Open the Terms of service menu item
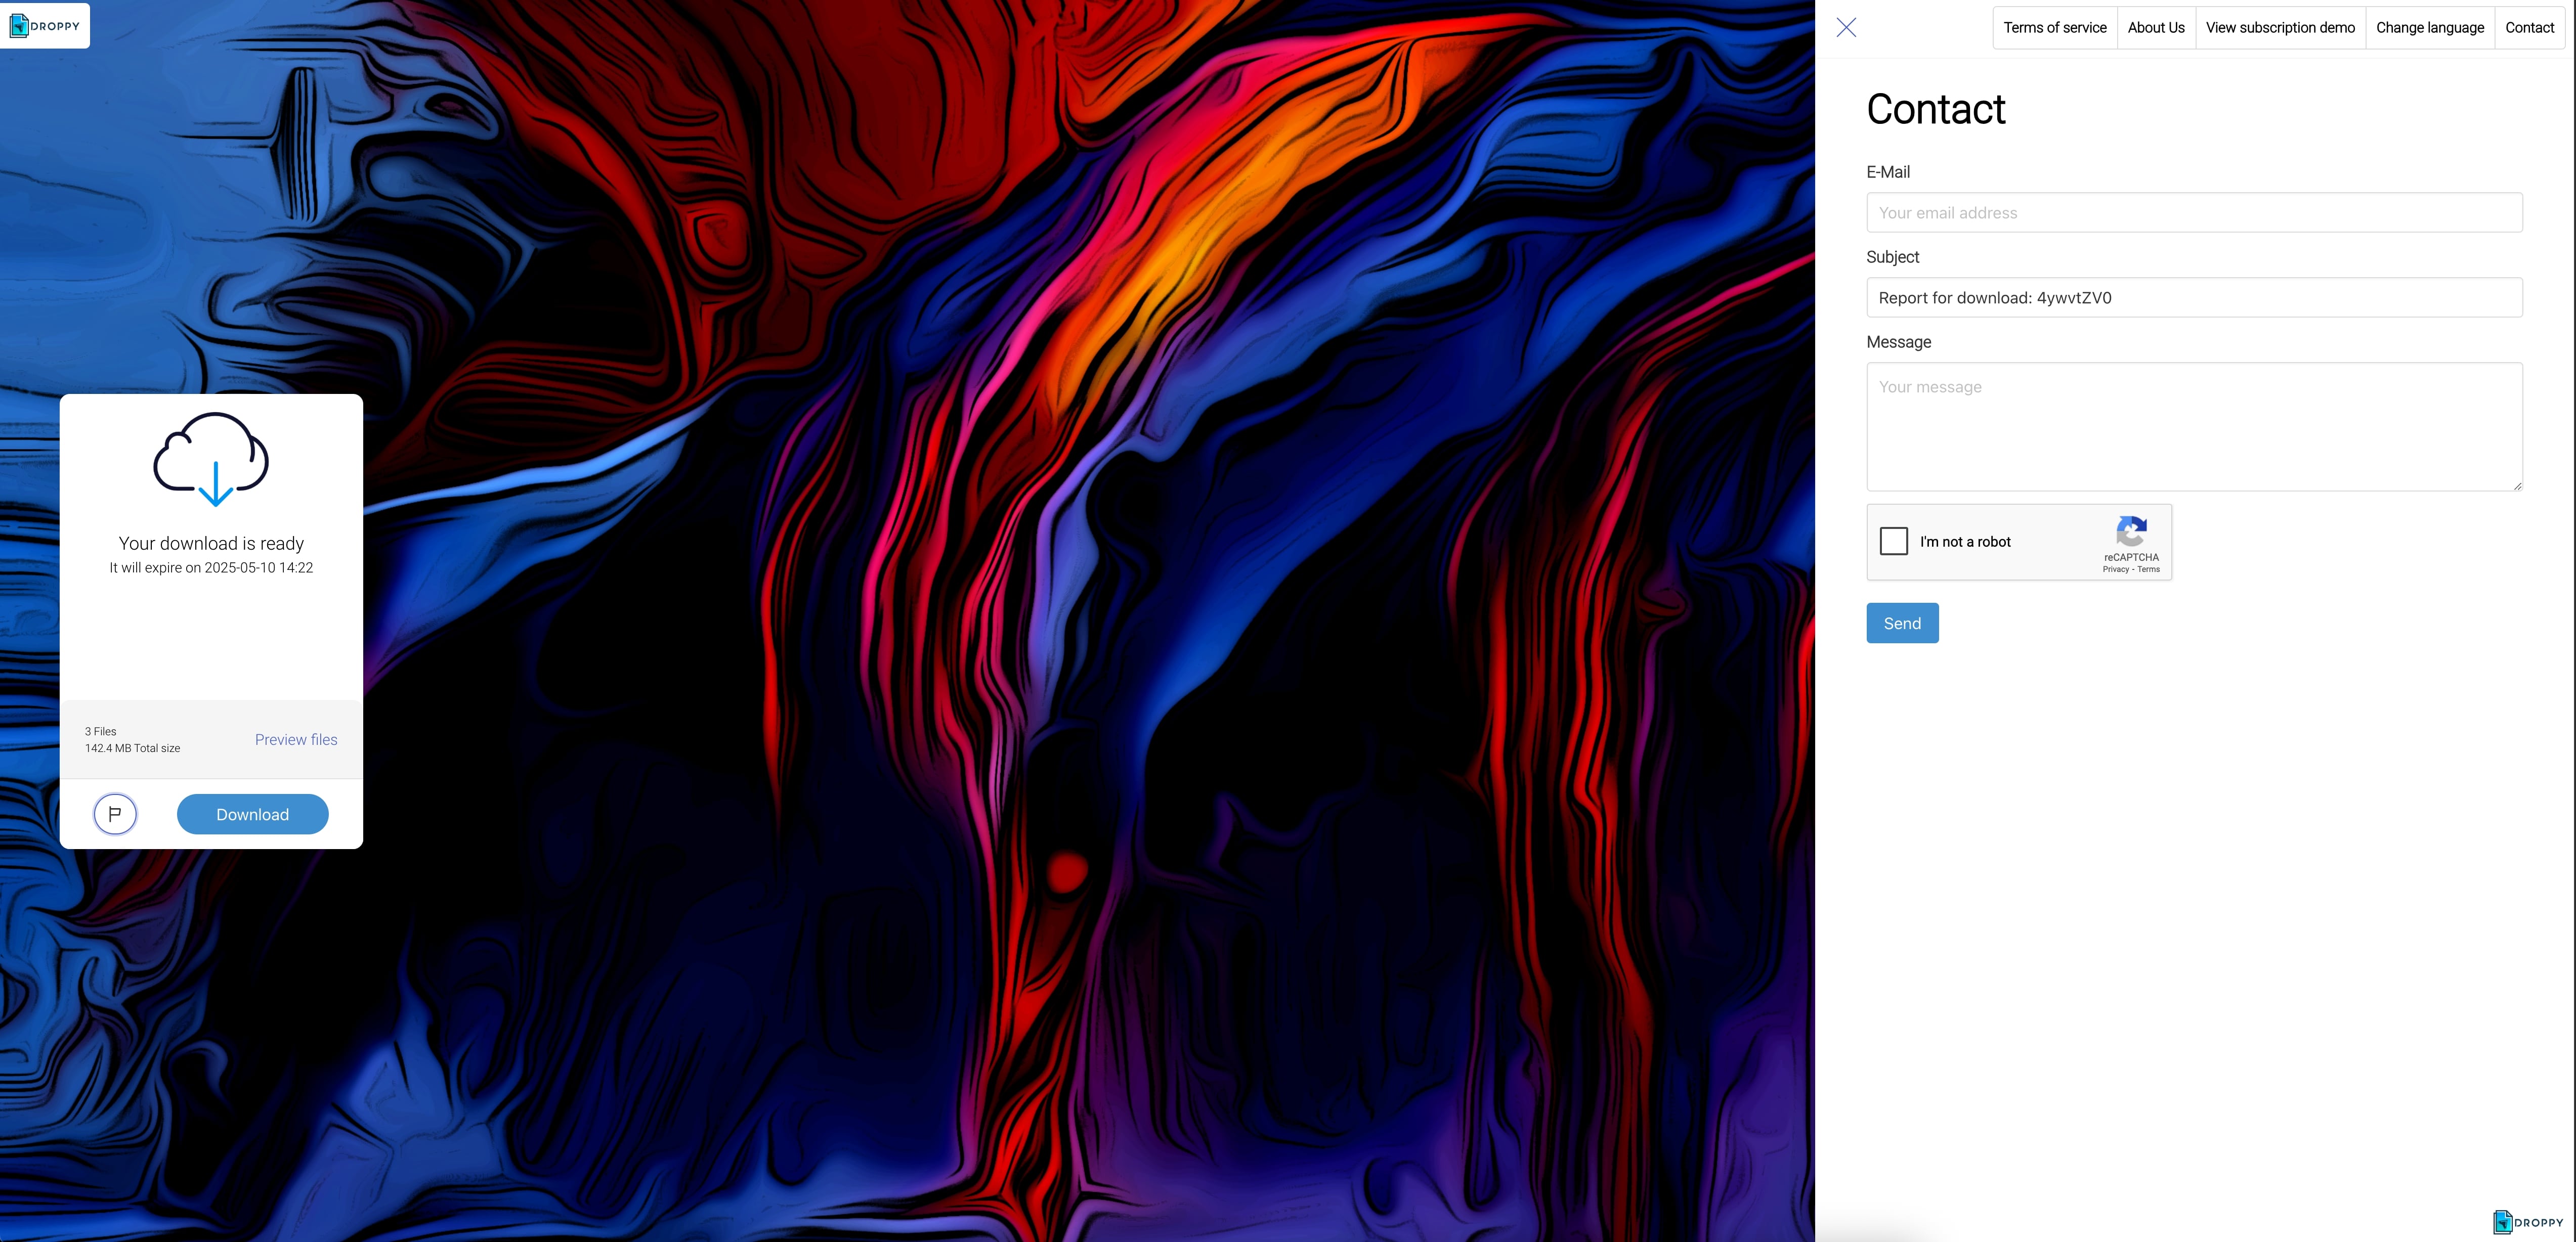Screen dimensions: 2576x1242 [x=2055, y=28]
